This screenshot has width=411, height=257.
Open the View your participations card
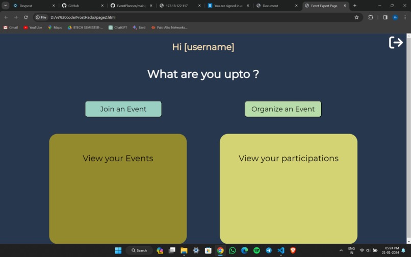click(x=289, y=189)
